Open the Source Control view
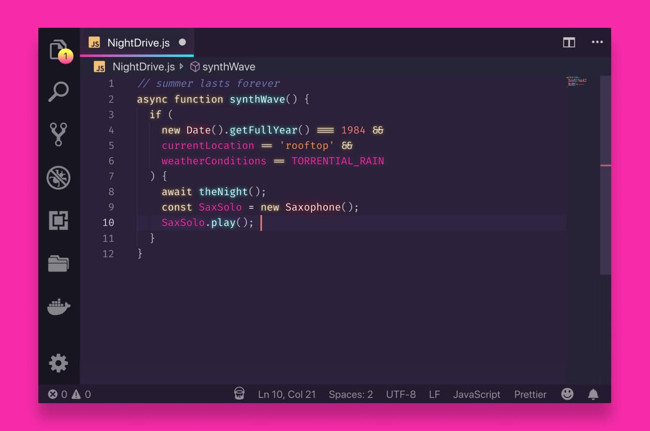This screenshot has height=431, width=650. [x=58, y=134]
